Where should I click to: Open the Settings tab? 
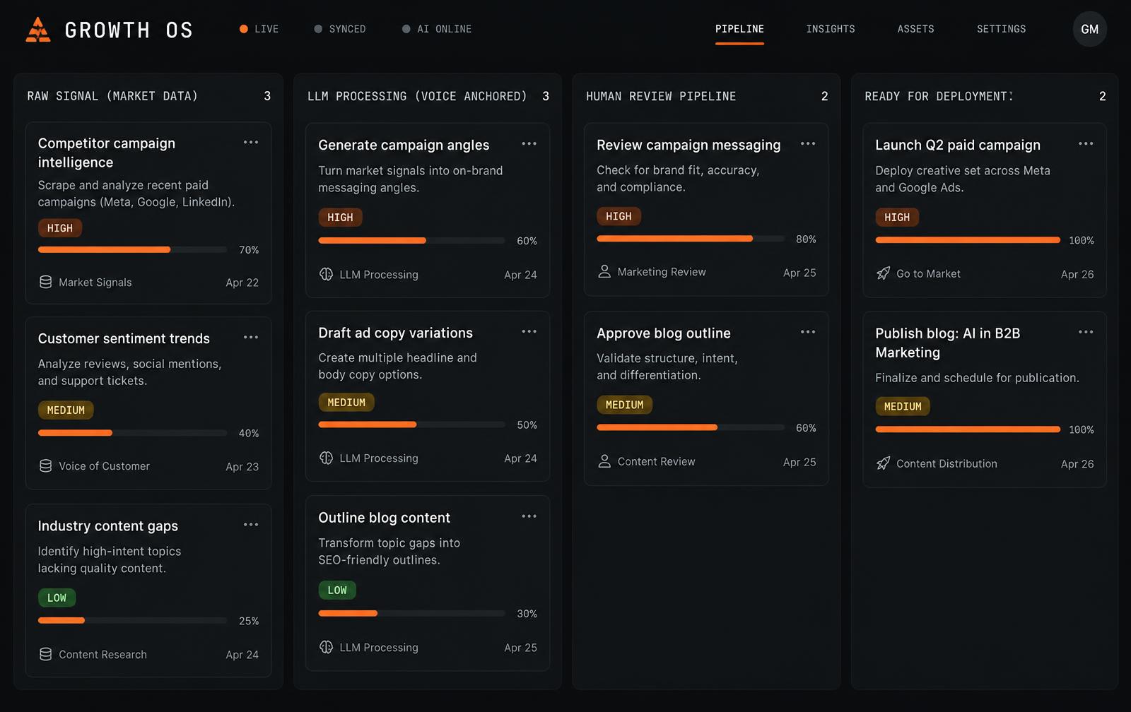click(x=1001, y=29)
